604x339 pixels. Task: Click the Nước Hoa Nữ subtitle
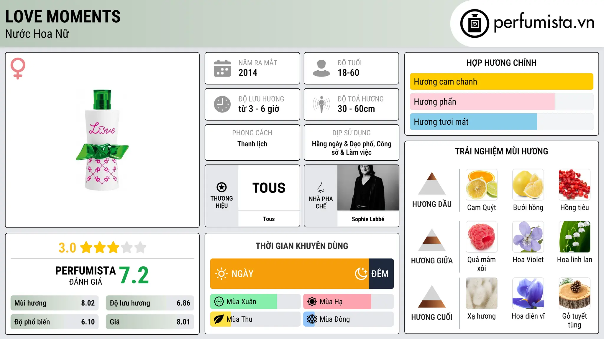(x=37, y=34)
